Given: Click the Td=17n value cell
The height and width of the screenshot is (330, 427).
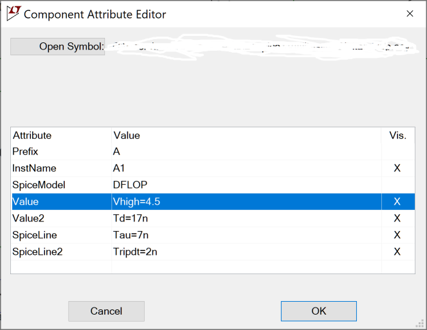Looking at the screenshot, I should [x=246, y=218].
